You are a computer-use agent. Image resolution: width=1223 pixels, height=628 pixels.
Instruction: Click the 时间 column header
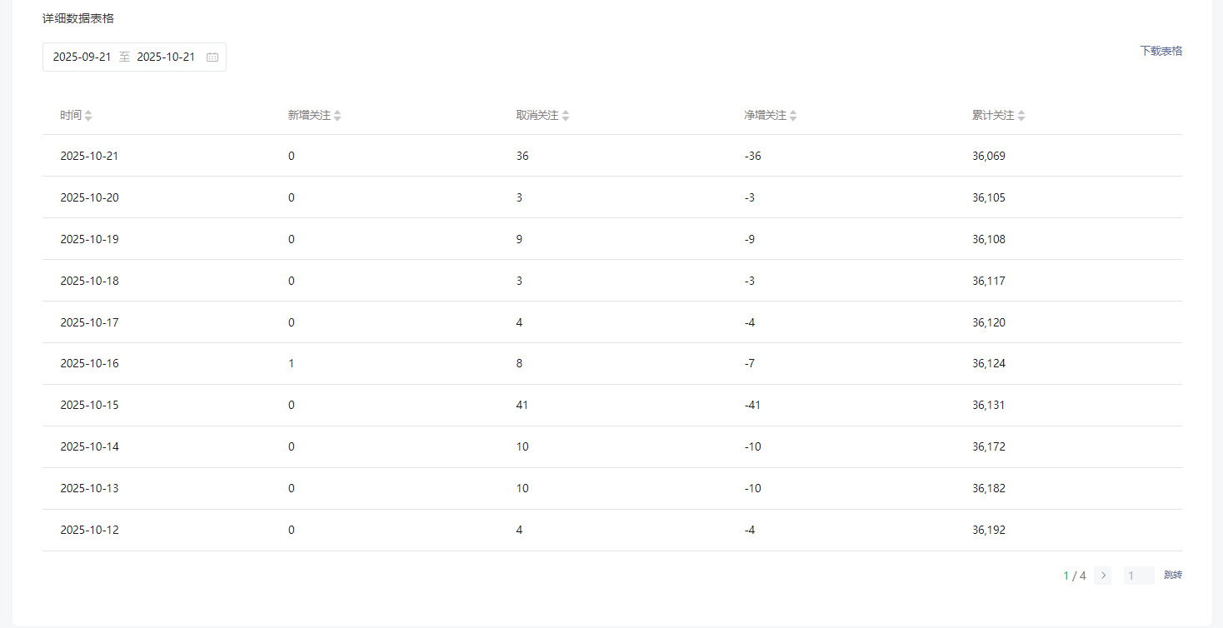(71, 116)
